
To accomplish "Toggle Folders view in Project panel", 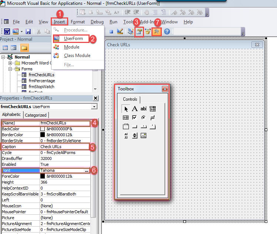I will coord(24,48).
